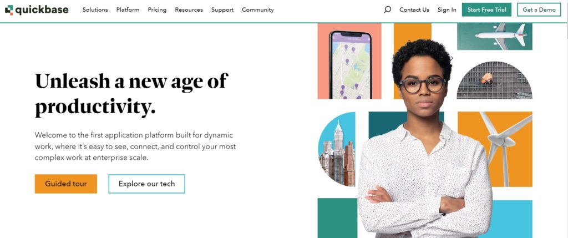
Task: Click the city skyscraper image
Action: coord(337,149)
